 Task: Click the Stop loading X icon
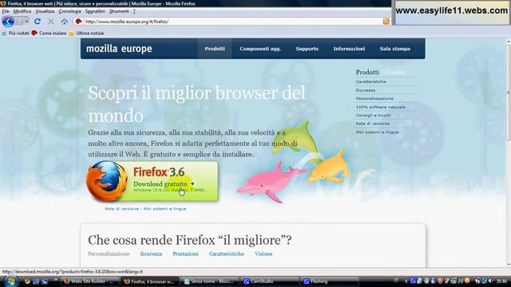(x=51, y=22)
